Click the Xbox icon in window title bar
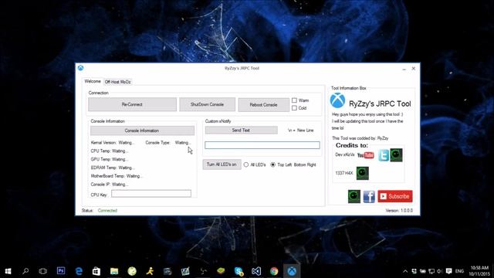 tap(80, 68)
